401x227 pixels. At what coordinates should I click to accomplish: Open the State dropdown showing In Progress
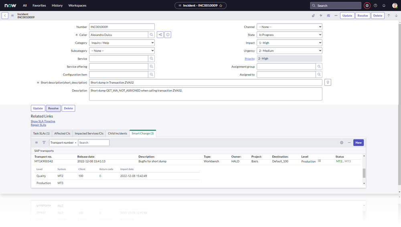289,35
